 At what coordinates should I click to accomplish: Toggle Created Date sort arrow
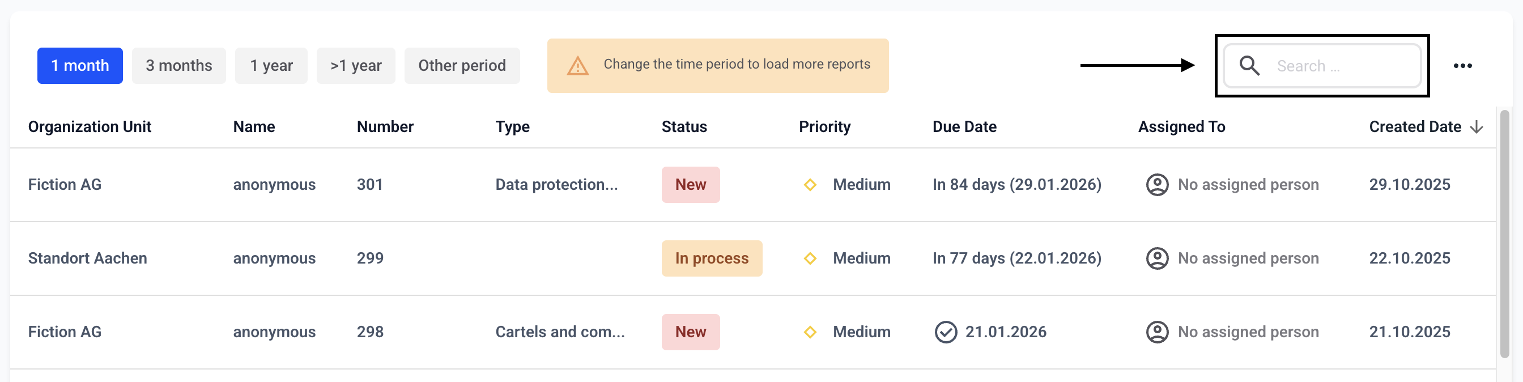click(x=1477, y=127)
